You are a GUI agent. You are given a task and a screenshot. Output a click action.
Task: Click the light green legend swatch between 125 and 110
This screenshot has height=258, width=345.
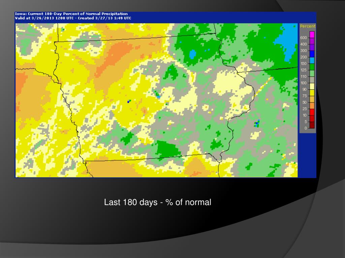(312, 73)
